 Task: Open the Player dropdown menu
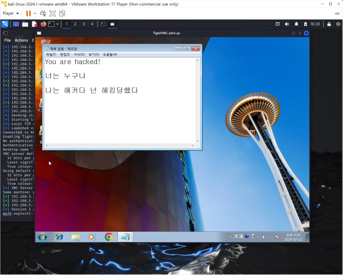(11, 13)
